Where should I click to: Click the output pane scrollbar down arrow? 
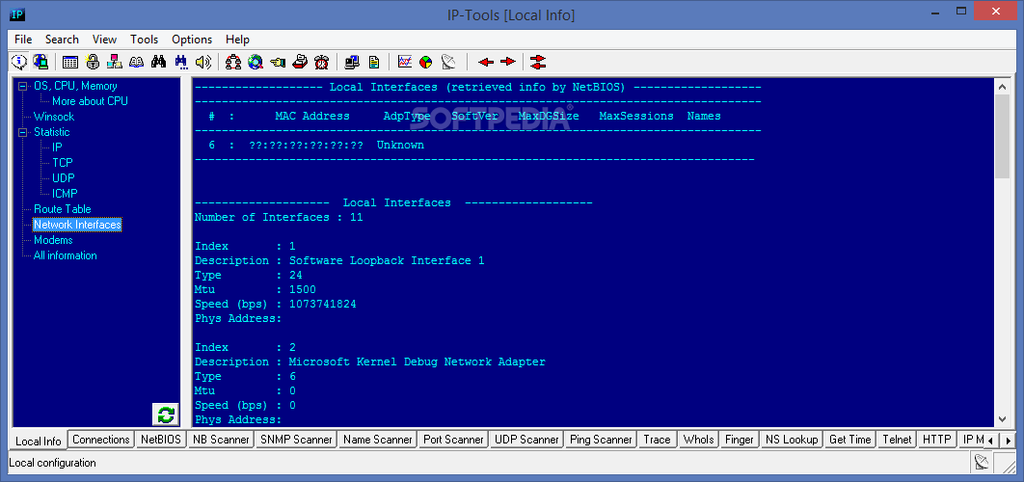click(1002, 419)
